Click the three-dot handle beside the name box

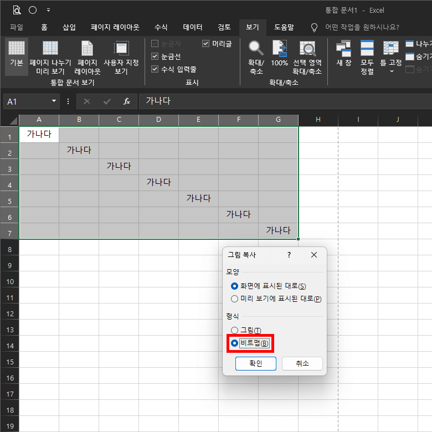(x=68, y=101)
